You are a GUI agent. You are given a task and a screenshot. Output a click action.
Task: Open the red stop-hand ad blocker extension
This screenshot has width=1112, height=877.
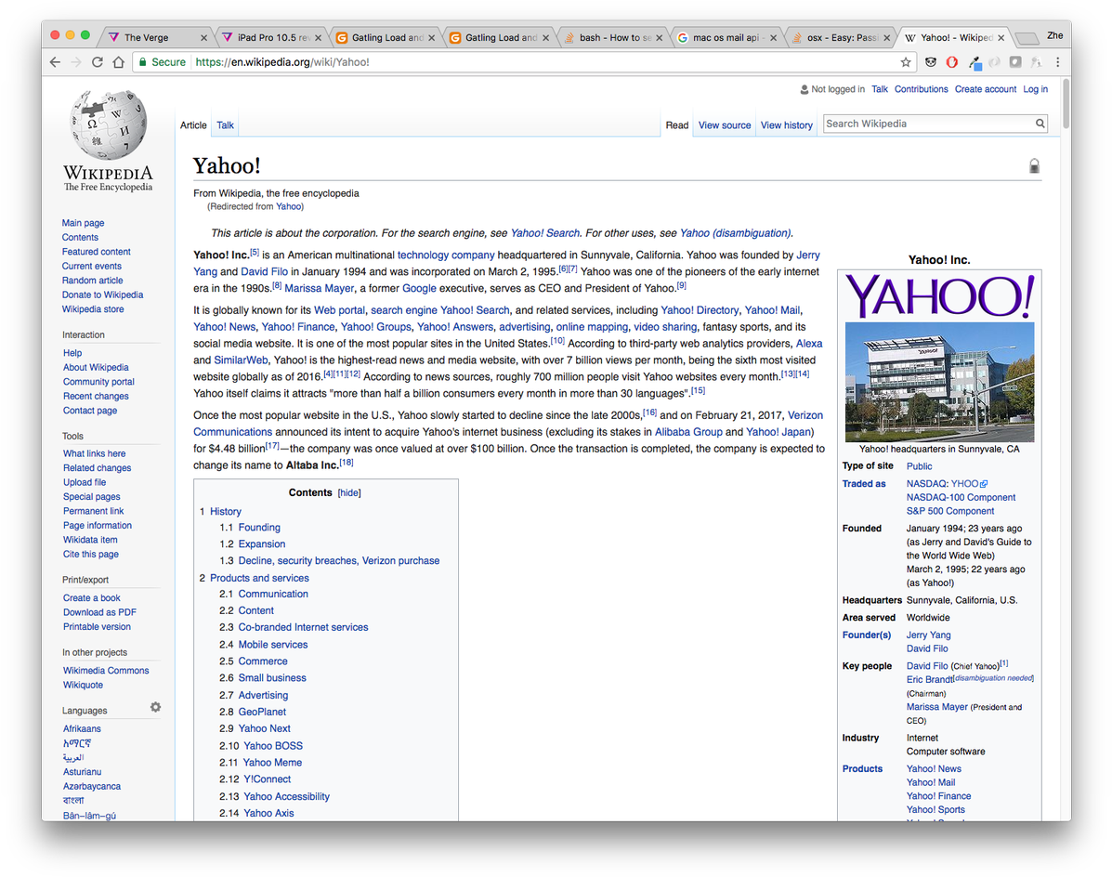pyautogui.click(x=951, y=62)
